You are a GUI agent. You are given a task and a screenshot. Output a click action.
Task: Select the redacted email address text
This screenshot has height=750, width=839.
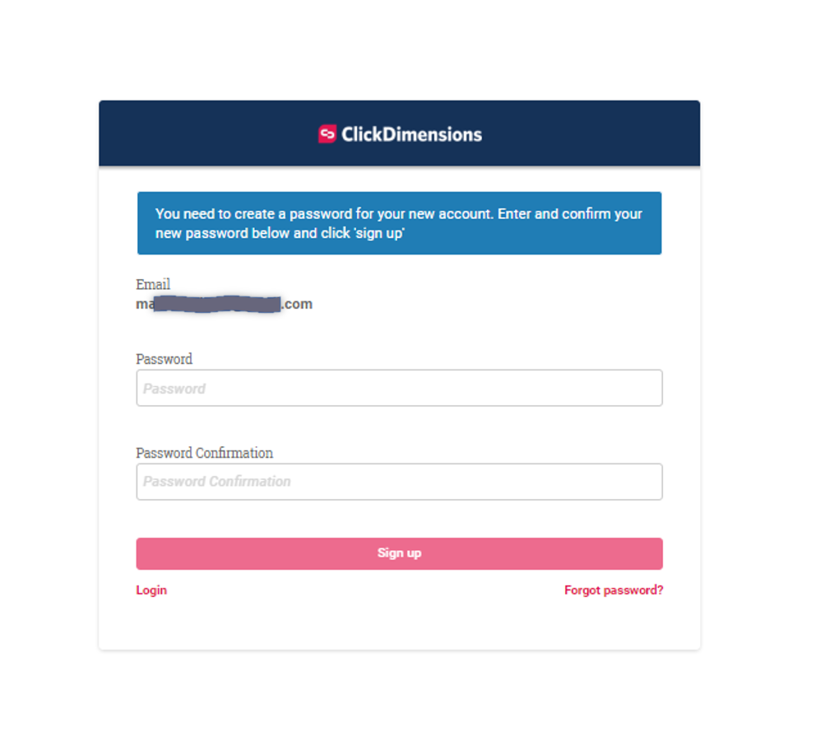pyautogui.click(x=225, y=304)
